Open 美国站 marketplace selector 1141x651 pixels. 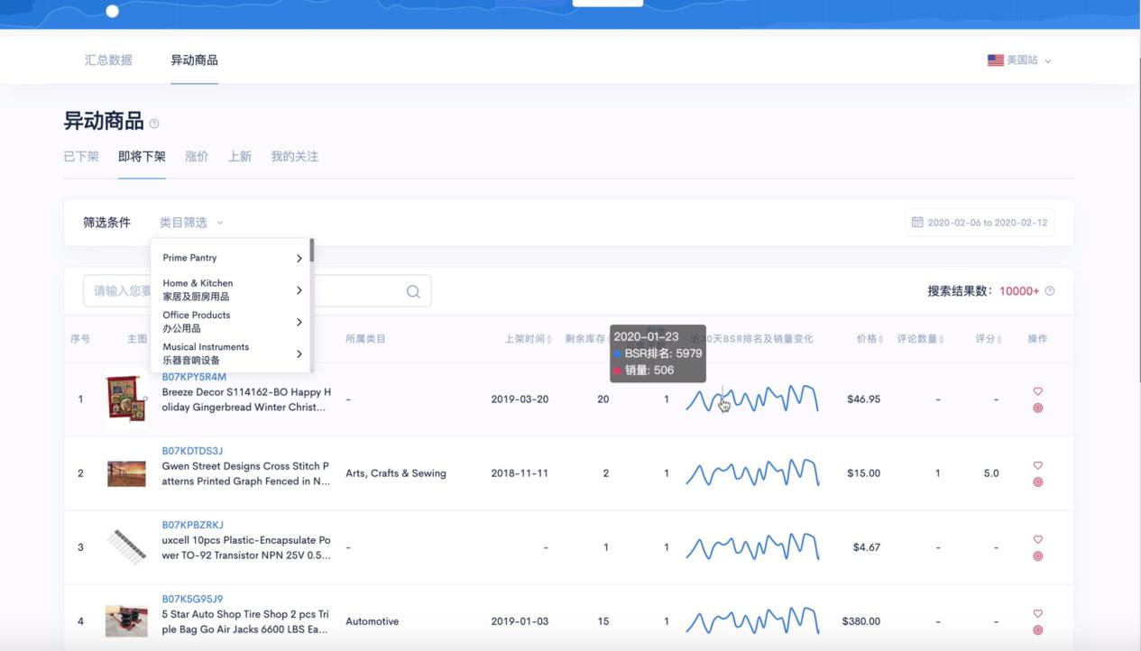tap(1020, 60)
